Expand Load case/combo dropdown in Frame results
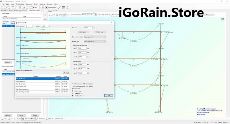The width and height of the screenshot is (230, 124). (x=94, y=37)
